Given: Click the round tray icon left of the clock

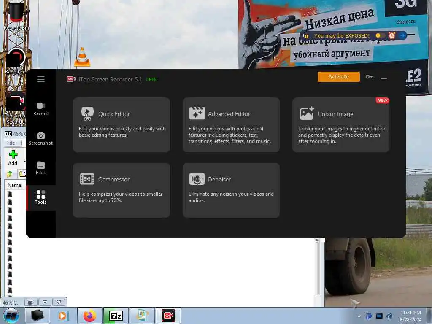Looking at the screenshot, I should click(389, 316).
